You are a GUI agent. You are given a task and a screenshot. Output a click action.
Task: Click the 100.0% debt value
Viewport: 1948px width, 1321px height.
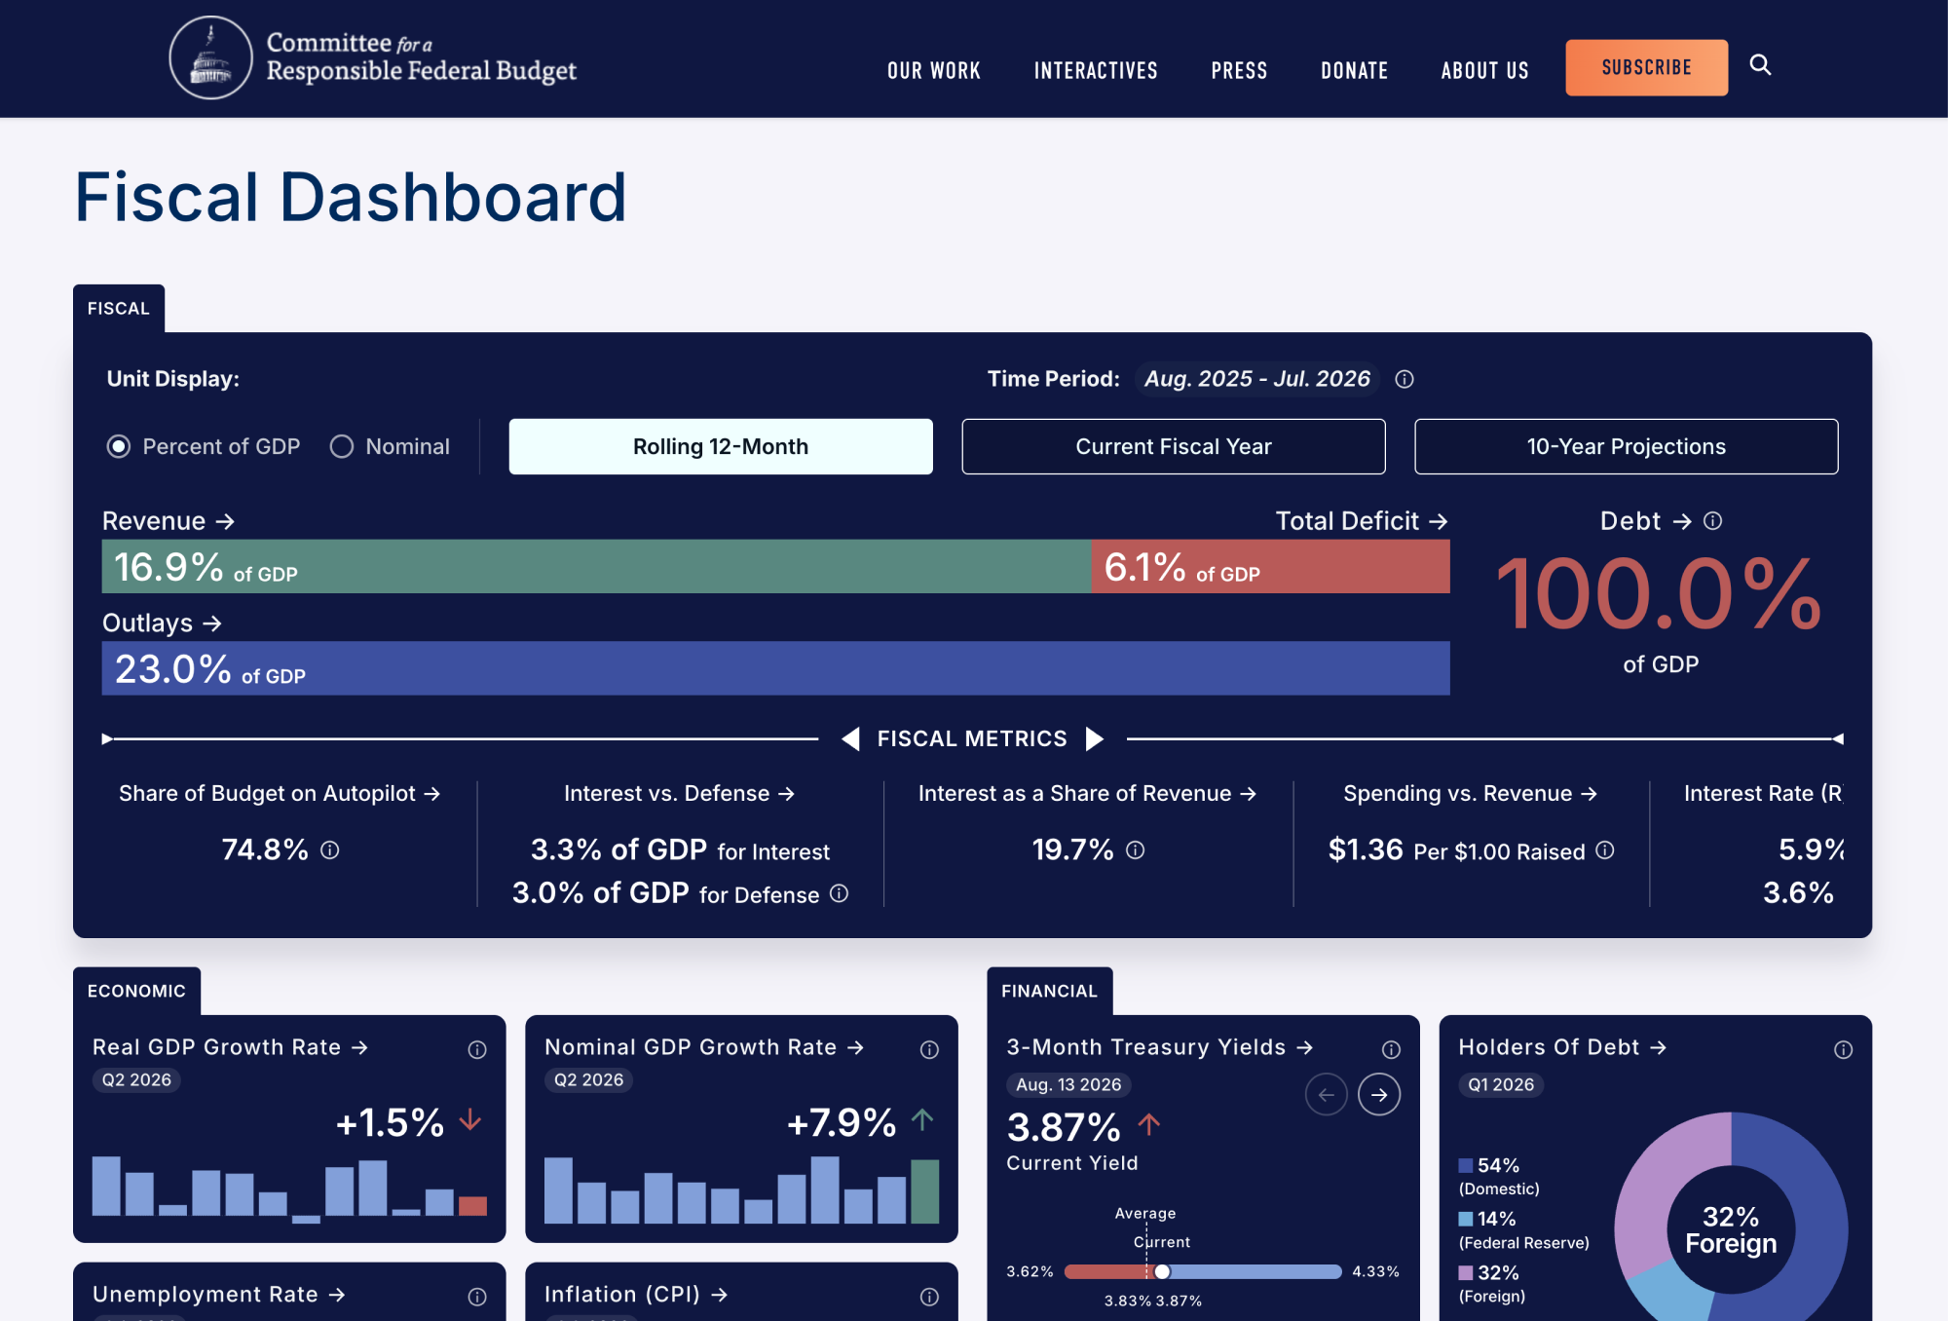(x=1660, y=593)
